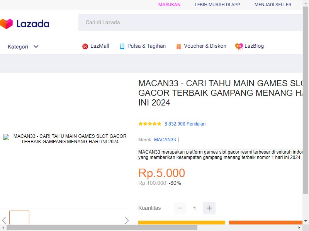This screenshot has height=231, width=309.
Task: Click the LazBlog heart icon
Action: pyautogui.click(x=239, y=46)
